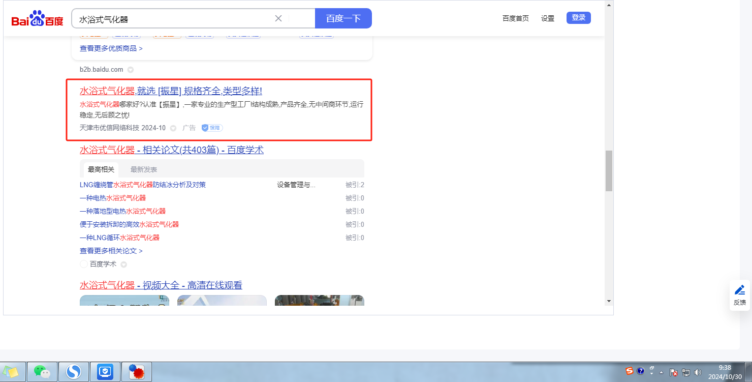The image size is (752, 382).
Task: Open paper 一种落地型电热水浴式气化器
Action: (x=122, y=211)
